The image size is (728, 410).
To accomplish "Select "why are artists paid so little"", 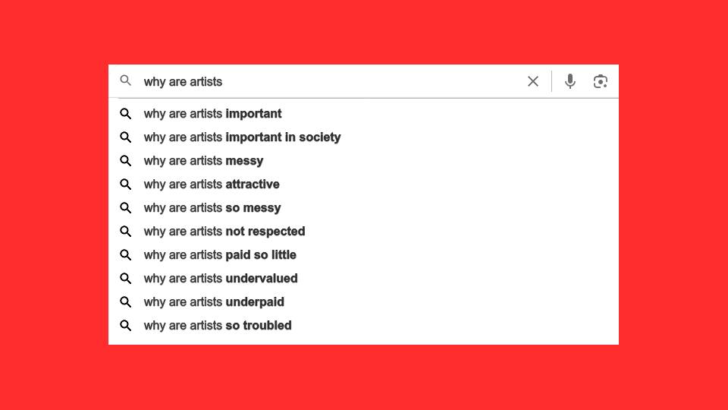I will [220, 255].
